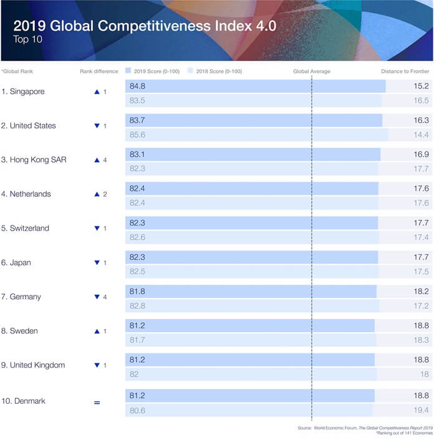Click the Rank difference column header
Image resolution: width=434 pixels, height=440 pixels.
[99, 71]
